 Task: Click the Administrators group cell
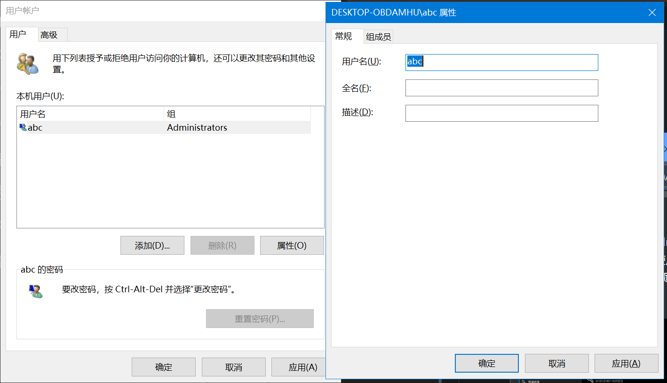pos(197,127)
